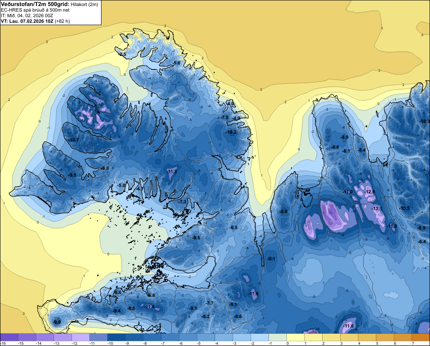Click the -8.4 temperature label
This screenshot has width=430, height=346.
362,150
